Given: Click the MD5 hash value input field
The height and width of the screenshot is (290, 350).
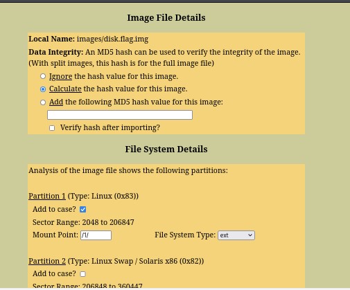Looking at the screenshot, I should [x=120, y=115].
